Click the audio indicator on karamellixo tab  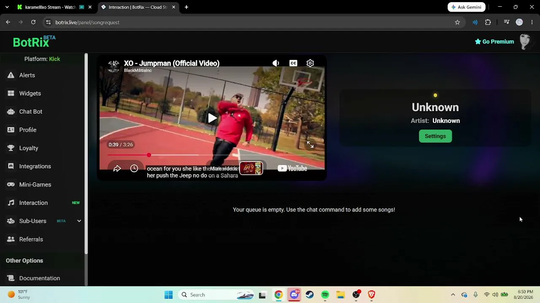pyautogui.click(x=81, y=7)
